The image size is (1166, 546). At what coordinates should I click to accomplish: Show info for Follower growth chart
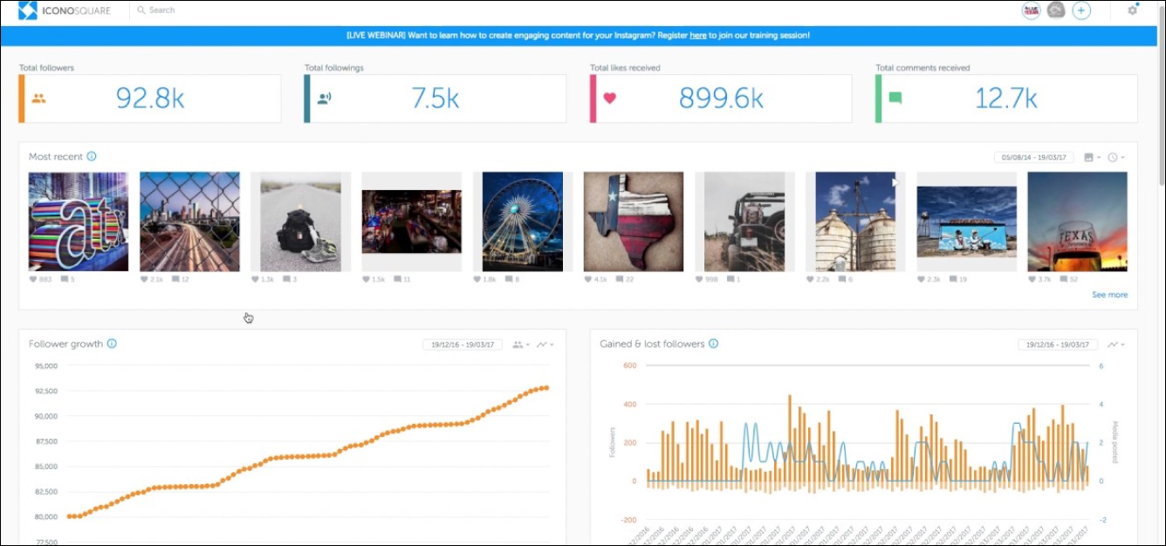[x=112, y=344]
